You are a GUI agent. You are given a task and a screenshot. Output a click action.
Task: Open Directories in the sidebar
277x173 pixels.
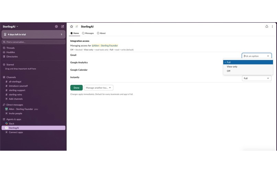coord(12,57)
